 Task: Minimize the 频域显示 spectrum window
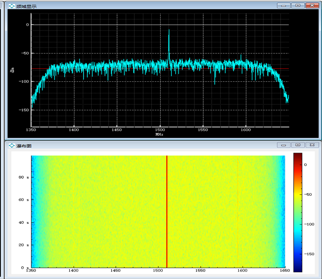284,5
